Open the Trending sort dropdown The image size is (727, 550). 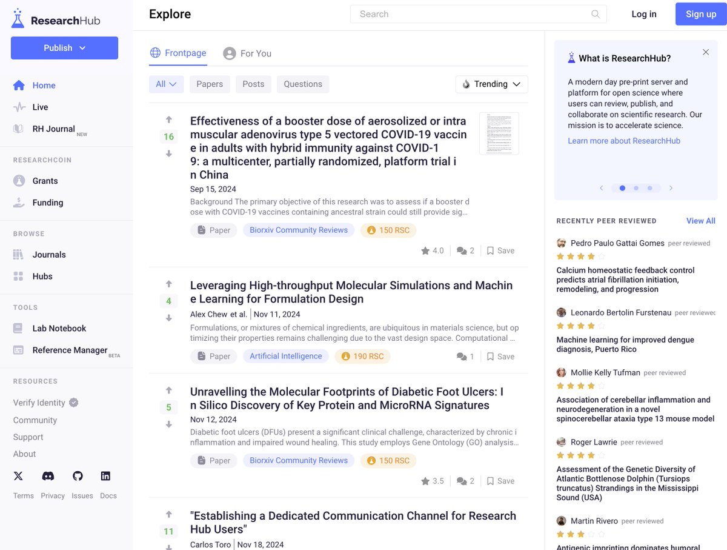click(491, 84)
